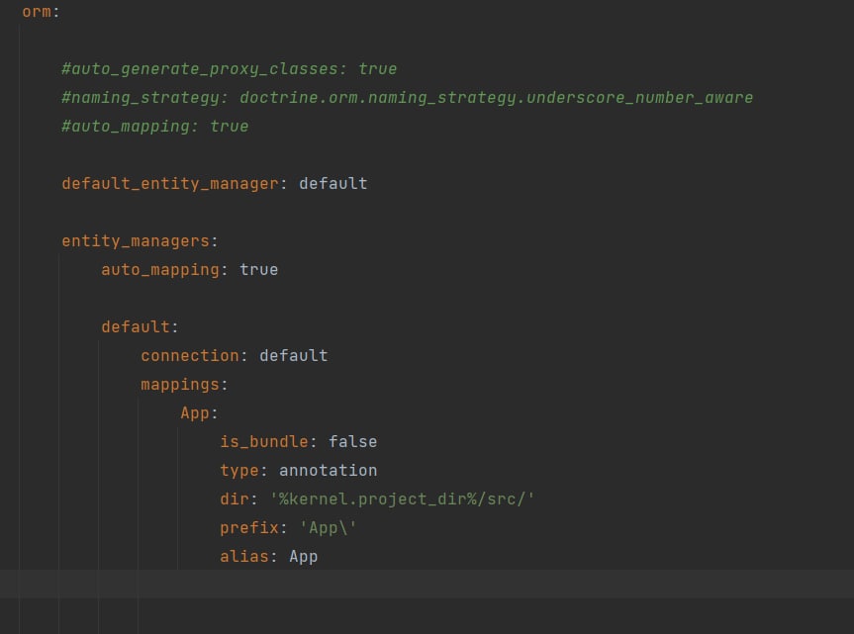
Task: Click the 'prefix' key
Action: [249, 528]
